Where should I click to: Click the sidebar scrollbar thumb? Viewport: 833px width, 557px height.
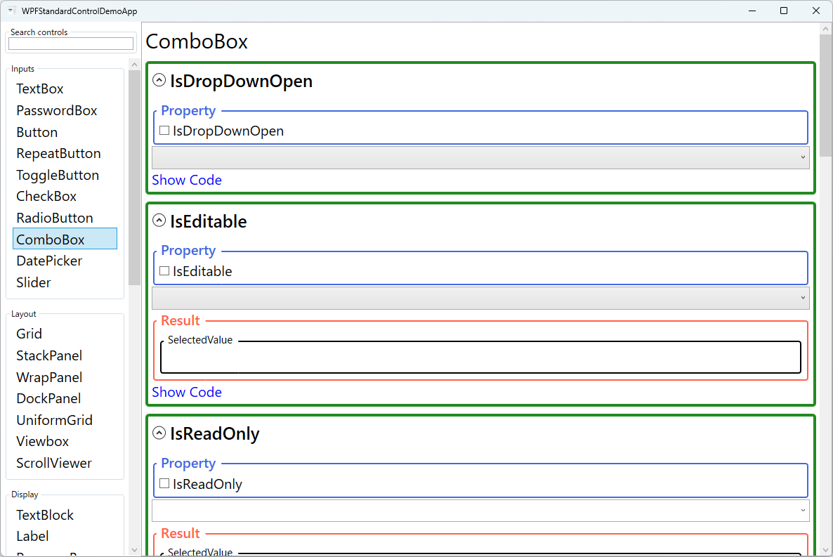[134, 178]
